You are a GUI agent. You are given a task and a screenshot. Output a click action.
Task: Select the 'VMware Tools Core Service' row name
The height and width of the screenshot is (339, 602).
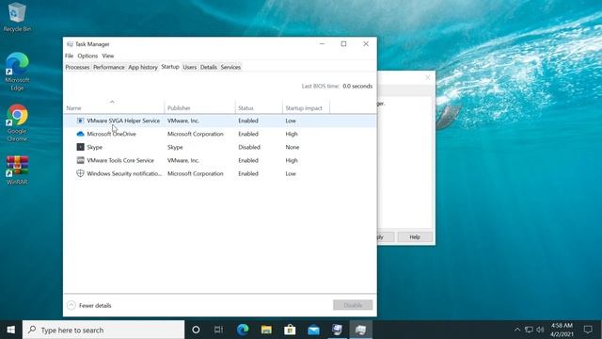point(120,160)
